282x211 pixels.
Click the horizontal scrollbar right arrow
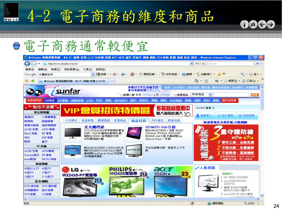(x=258, y=199)
